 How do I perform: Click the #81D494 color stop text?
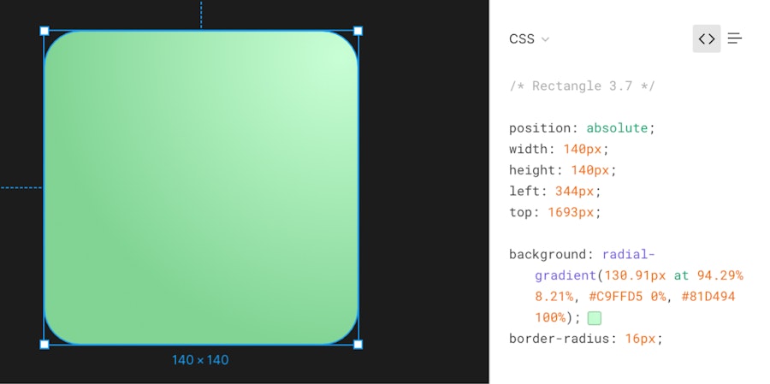point(708,297)
